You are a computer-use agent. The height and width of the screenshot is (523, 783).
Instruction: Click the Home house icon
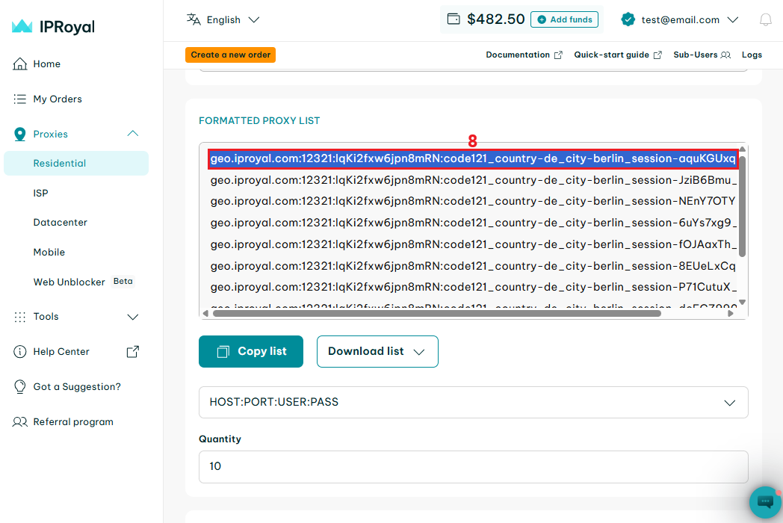20,64
